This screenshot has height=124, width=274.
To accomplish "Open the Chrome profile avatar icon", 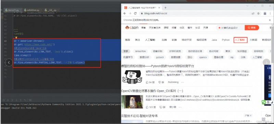I will click(265, 13).
